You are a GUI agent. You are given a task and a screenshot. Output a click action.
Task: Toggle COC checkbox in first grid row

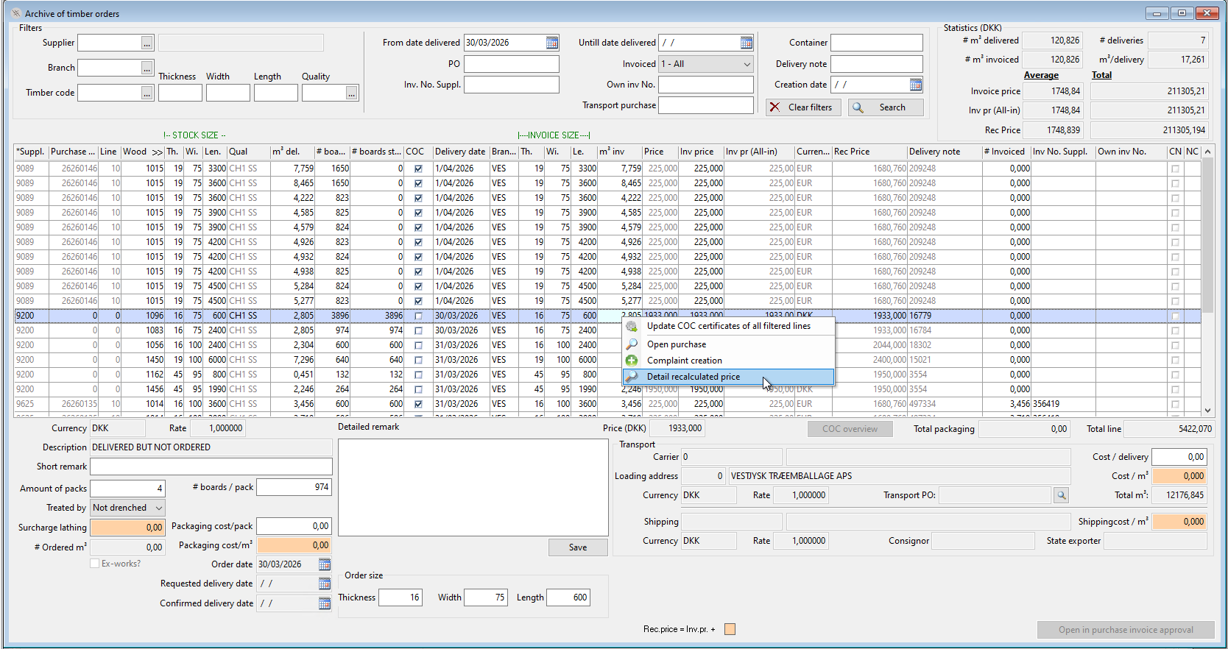[x=418, y=169]
